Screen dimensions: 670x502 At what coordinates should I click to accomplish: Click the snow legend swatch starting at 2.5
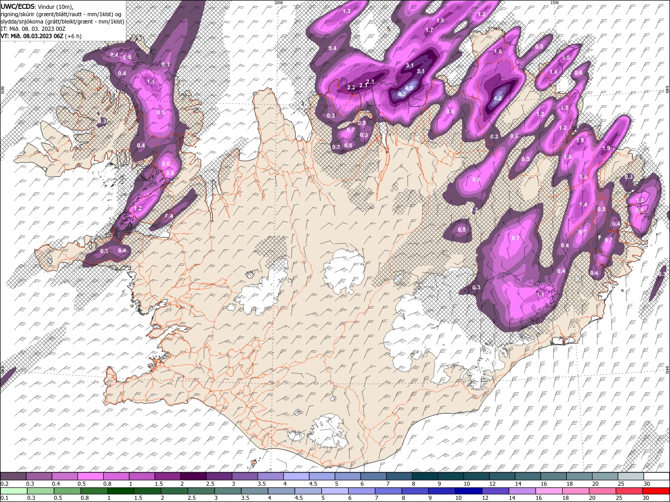(219, 476)
